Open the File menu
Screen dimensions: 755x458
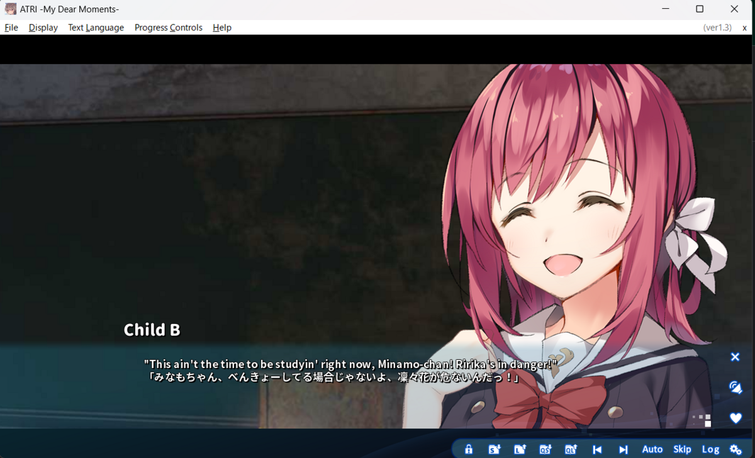click(11, 28)
